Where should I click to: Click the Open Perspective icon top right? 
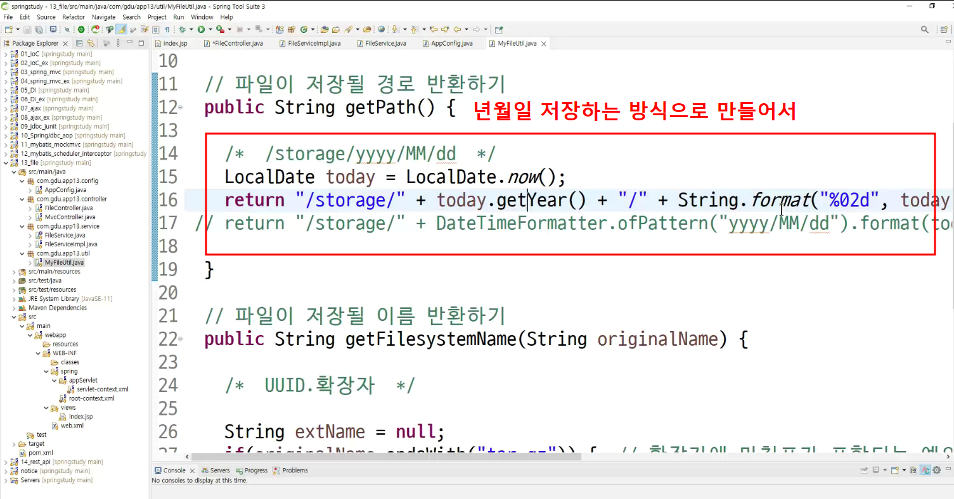point(945,29)
